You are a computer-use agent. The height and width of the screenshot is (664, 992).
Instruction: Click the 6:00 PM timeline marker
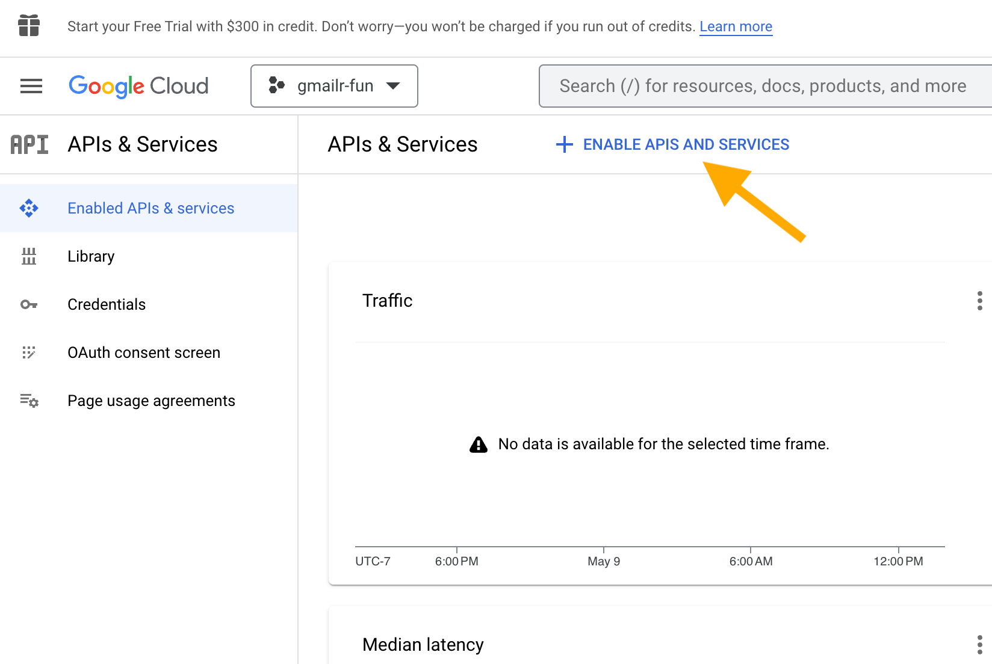click(x=457, y=561)
